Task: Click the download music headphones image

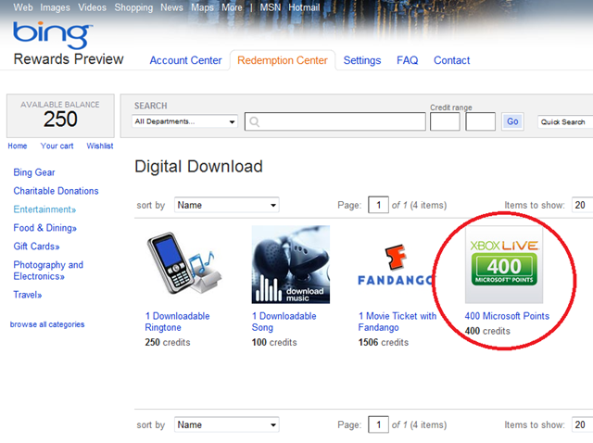Action: click(290, 265)
